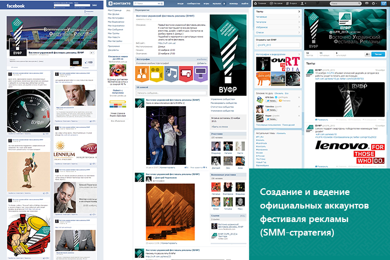Click in VK search field

click(x=149, y=4)
